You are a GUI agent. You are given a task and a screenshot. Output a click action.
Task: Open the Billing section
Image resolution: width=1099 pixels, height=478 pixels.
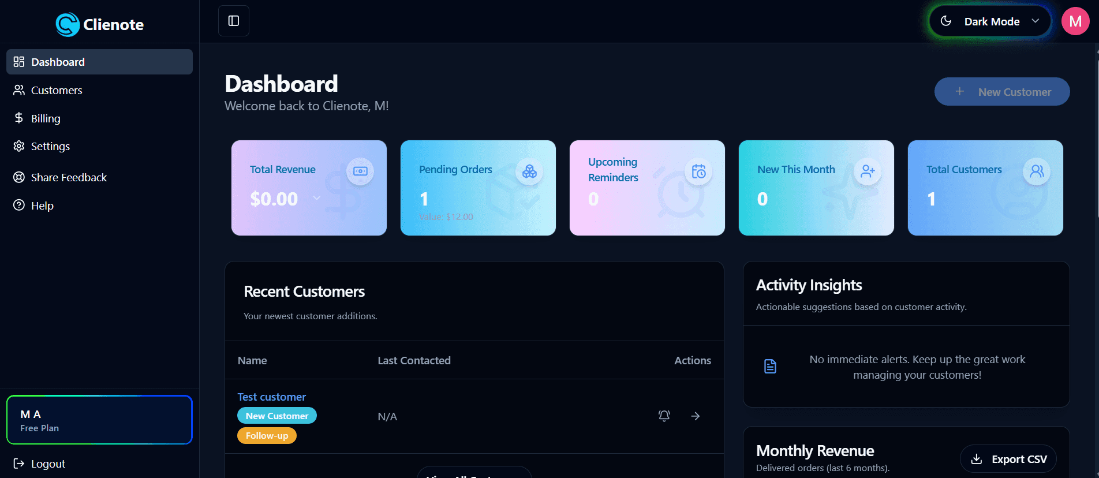pyautogui.click(x=99, y=118)
